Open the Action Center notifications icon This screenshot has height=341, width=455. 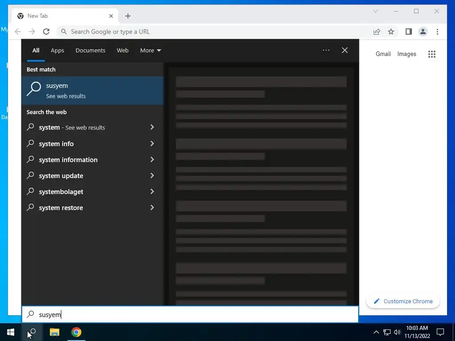tap(440, 332)
